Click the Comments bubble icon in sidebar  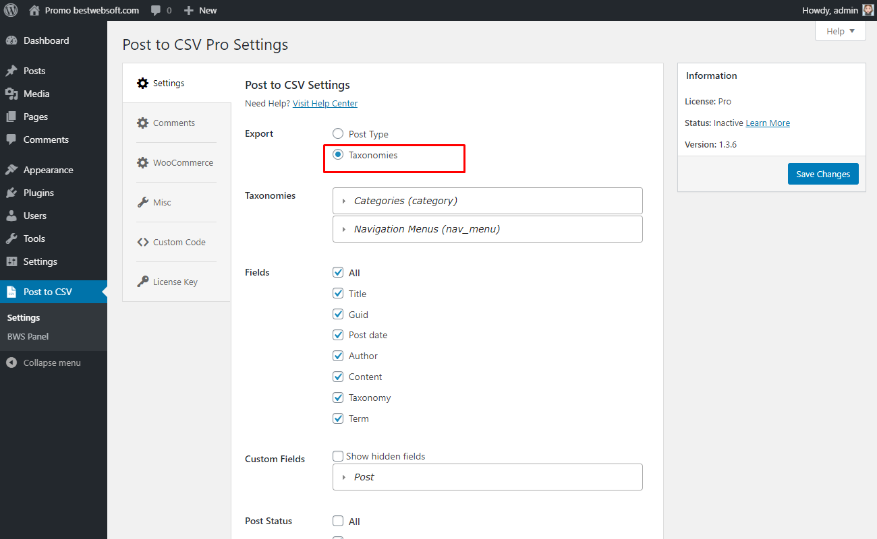pos(11,139)
